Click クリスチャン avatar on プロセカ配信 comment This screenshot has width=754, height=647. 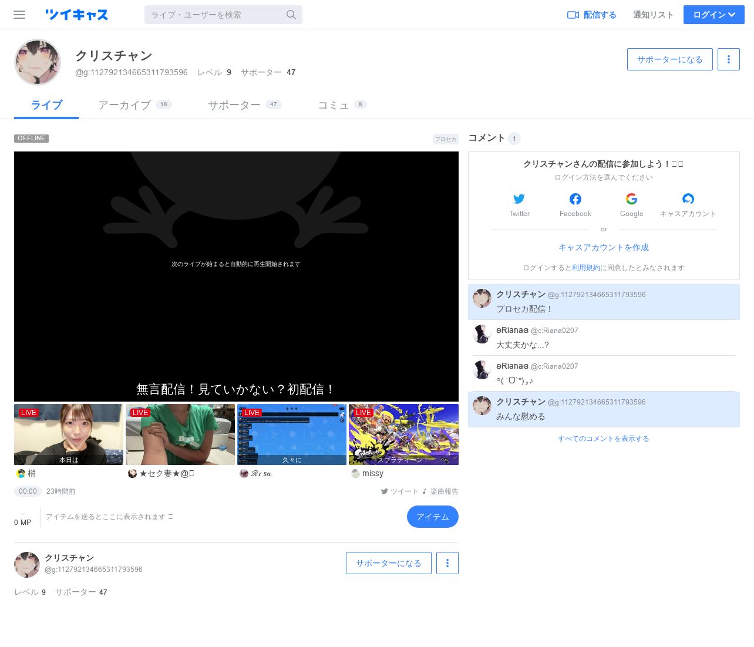(482, 298)
